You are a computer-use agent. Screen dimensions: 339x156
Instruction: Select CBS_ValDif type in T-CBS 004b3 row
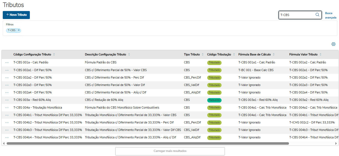(x=191, y=130)
